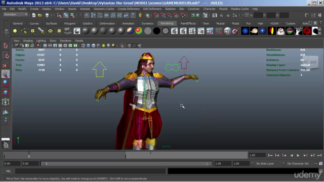Click the lock selection padlock icon
This screenshot has height=182, width=324.
(x=140, y=15)
